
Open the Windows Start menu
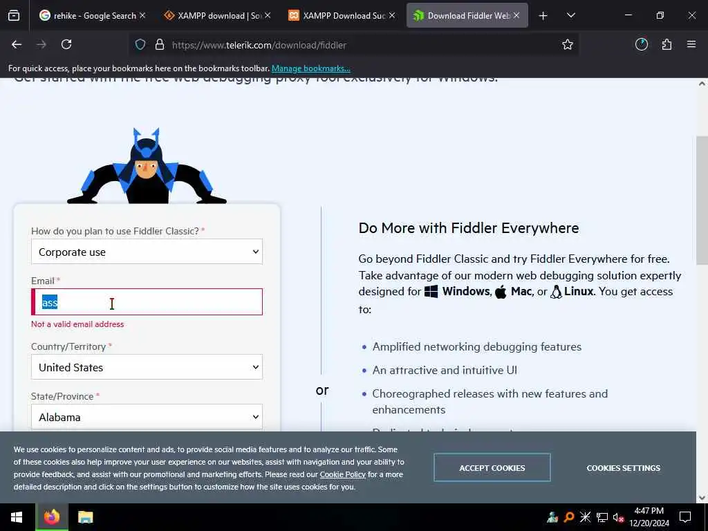coord(17,517)
